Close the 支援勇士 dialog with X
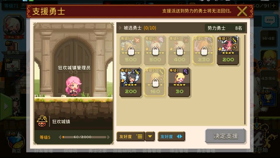This screenshot has height=158, width=280. click(242, 11)
